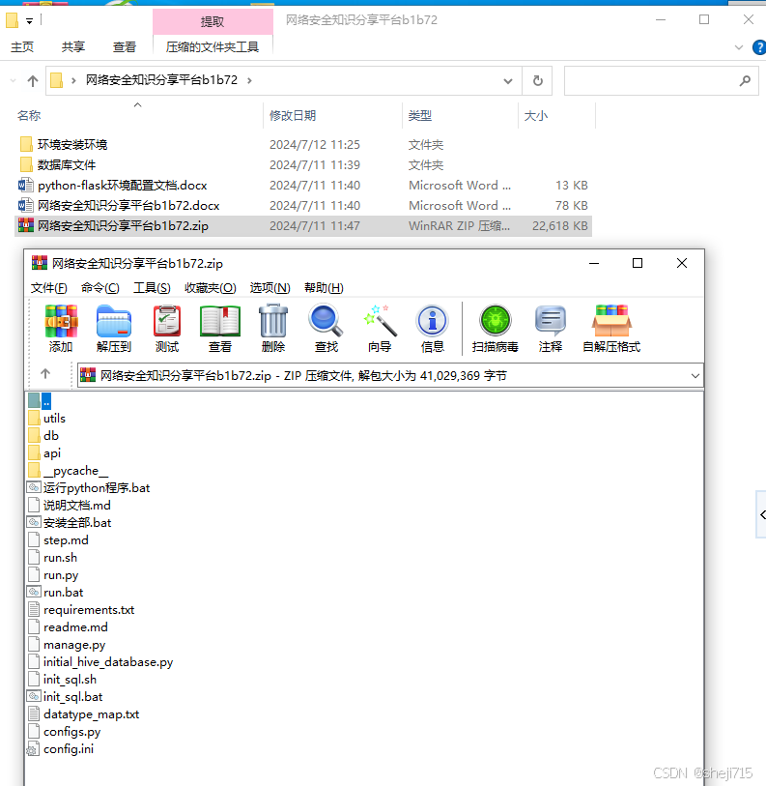Click the SFX (自解压格式) icon
The width and height of the screenshot is (766, 786).
[x=611, y=329]
